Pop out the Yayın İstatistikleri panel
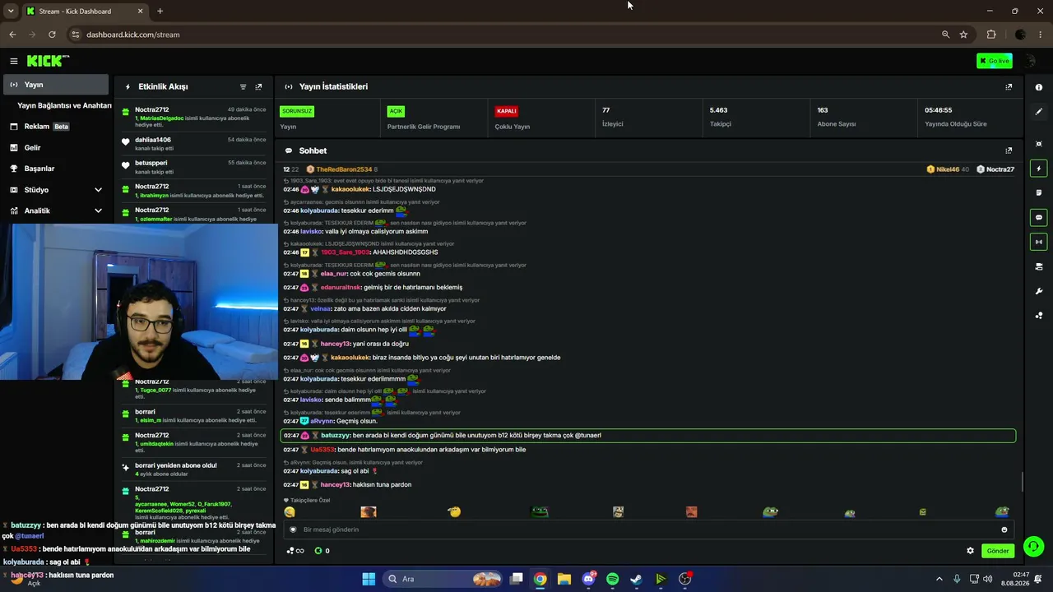1053x592 pixels. click(1009, 86)
